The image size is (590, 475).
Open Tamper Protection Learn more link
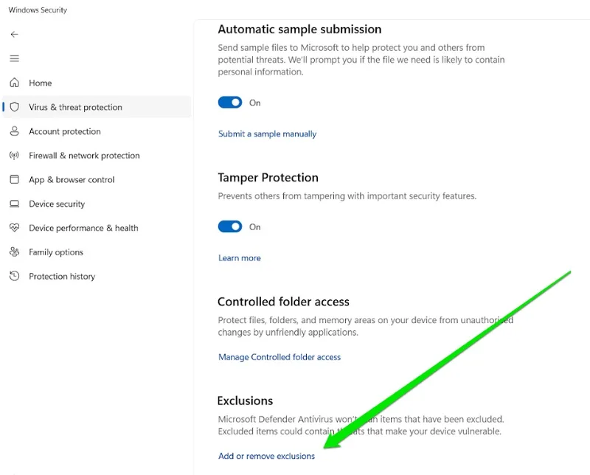pyautogui.click(x=239, y=258)
